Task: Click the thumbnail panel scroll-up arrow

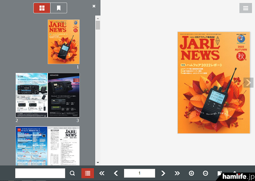Action: coord(98,18)
